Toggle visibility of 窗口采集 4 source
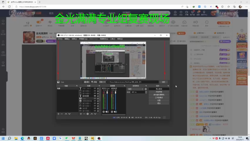The width and height of the screenshot is (250, 141). 95,103
